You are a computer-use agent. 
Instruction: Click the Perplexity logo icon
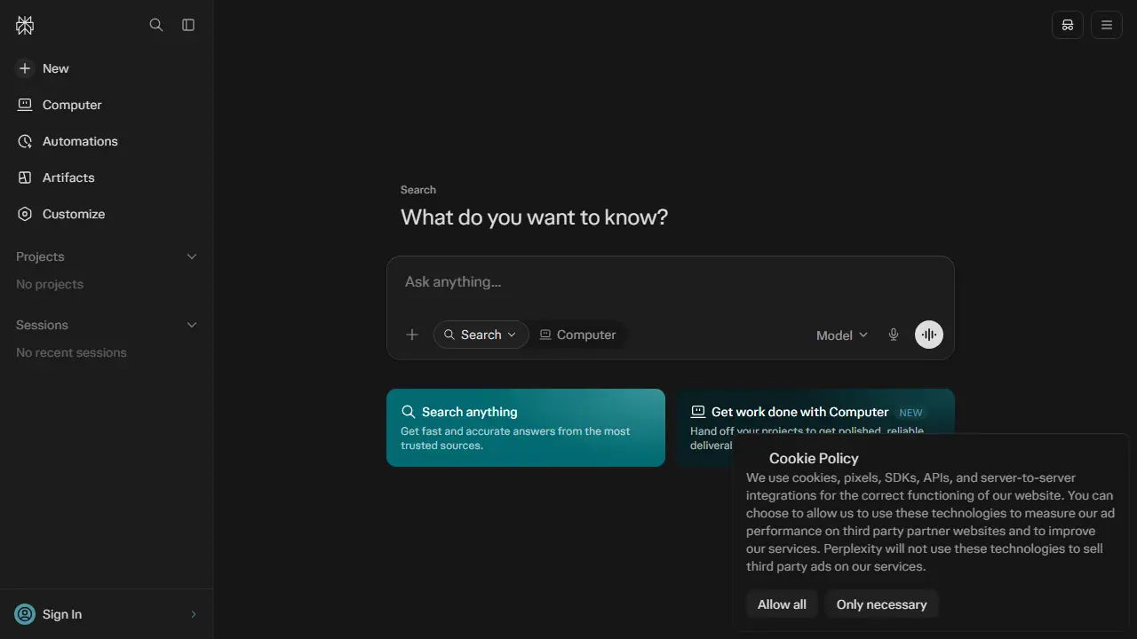[25, 26]
